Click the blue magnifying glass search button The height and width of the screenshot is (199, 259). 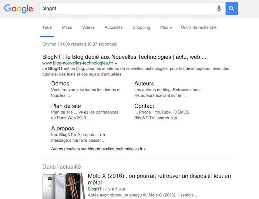(x=232, y=9)
